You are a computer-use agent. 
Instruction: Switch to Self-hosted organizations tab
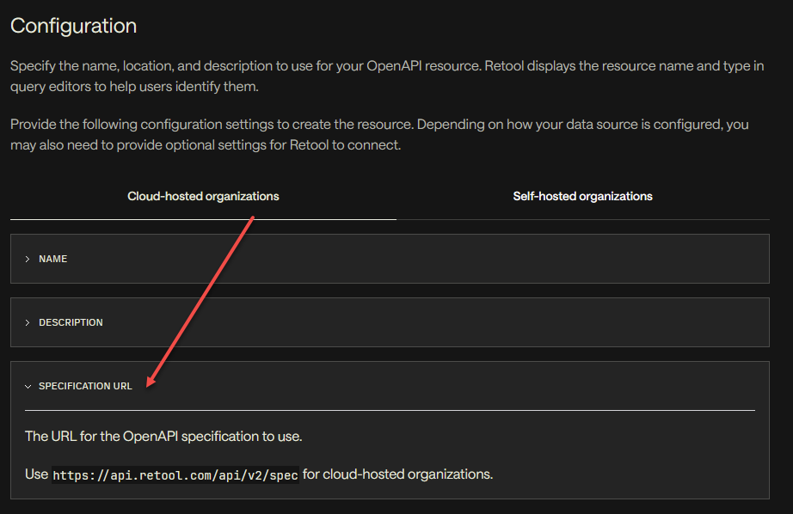tap(582, 196)
